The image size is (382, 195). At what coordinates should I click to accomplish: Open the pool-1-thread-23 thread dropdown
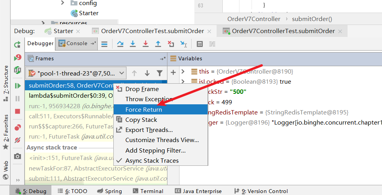(76, 73)
